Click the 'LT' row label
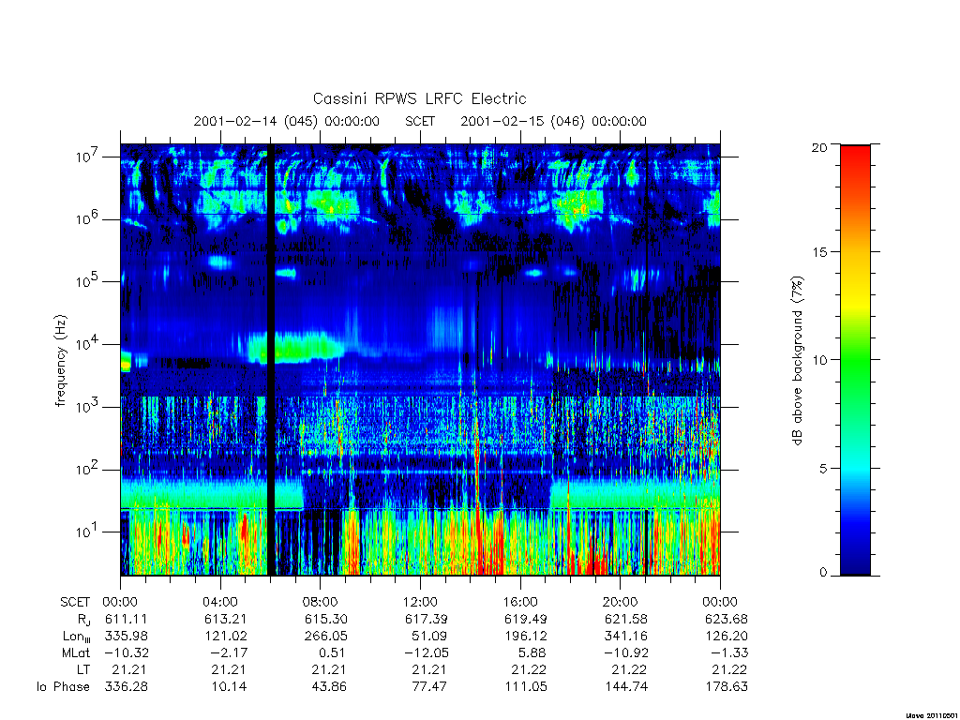The image size is (960, 720). coord(83,669)
